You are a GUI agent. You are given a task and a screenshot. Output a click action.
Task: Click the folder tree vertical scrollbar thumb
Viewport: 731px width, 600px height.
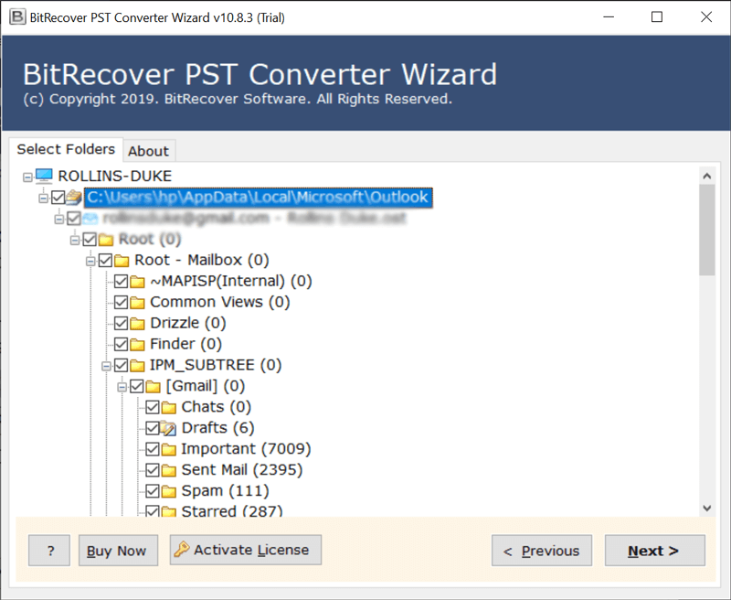coord(706,229)
